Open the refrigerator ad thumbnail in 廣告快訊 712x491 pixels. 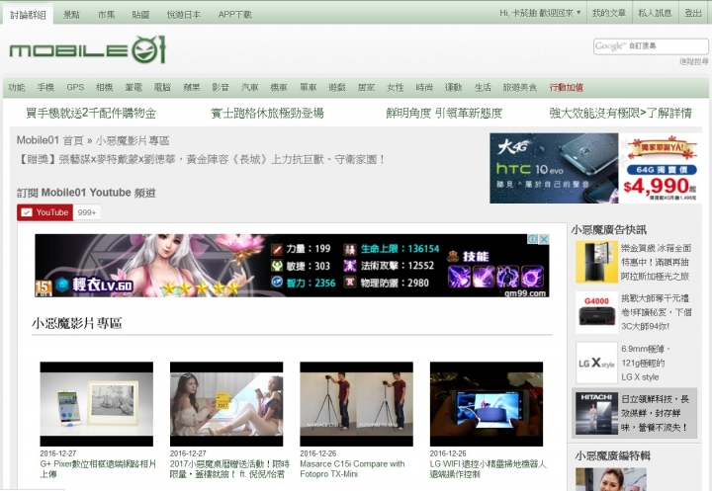point(596,262)
